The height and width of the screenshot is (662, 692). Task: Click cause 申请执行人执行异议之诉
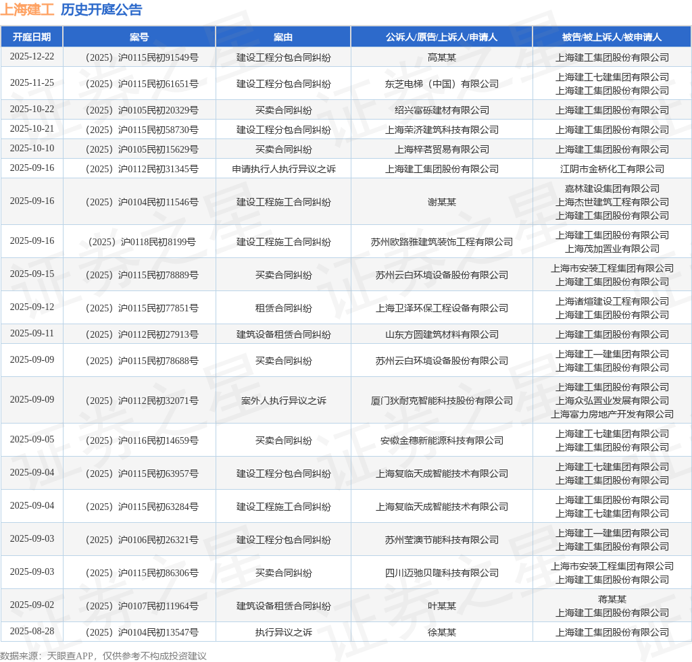(x=284, y=169)
